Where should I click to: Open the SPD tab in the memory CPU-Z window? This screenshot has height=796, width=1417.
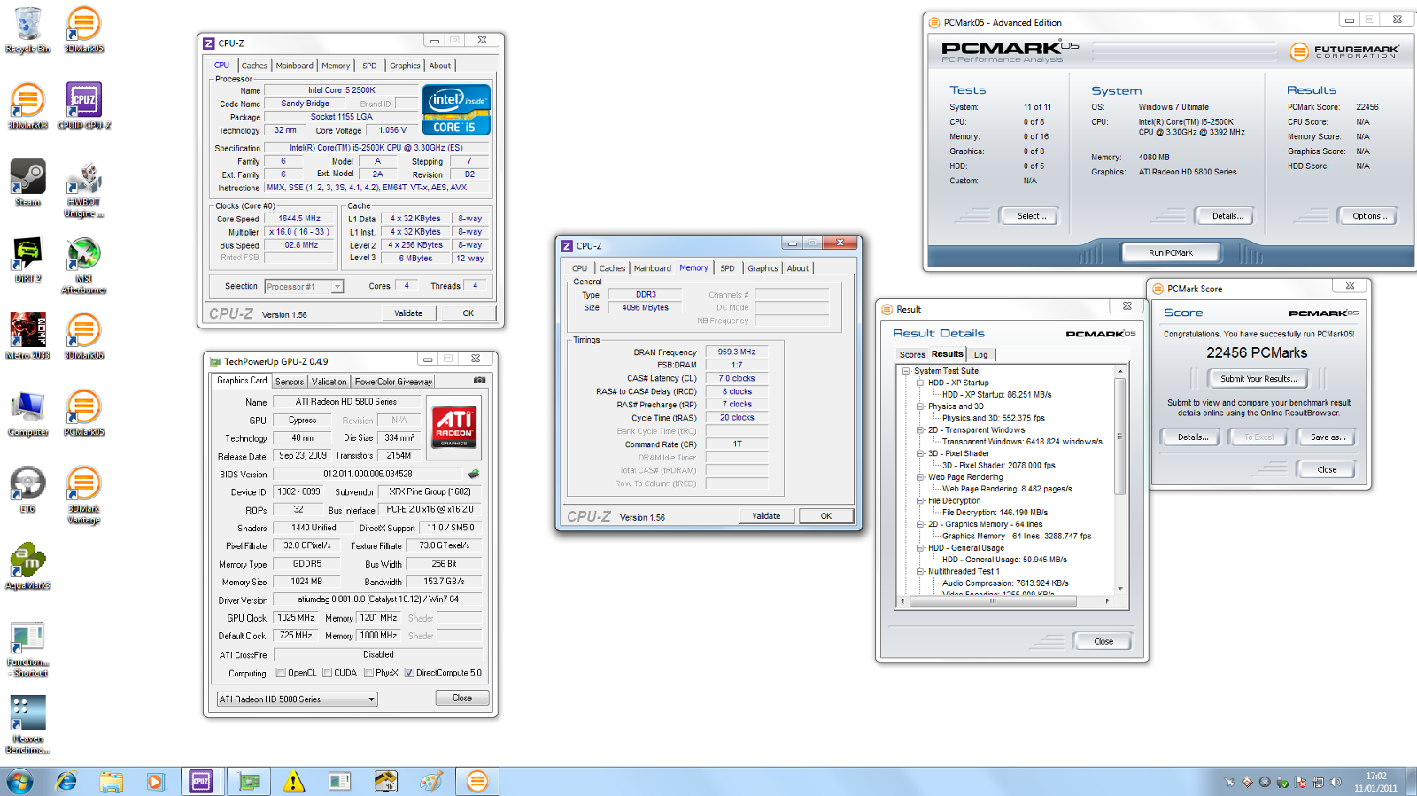(x=727, y=268)
